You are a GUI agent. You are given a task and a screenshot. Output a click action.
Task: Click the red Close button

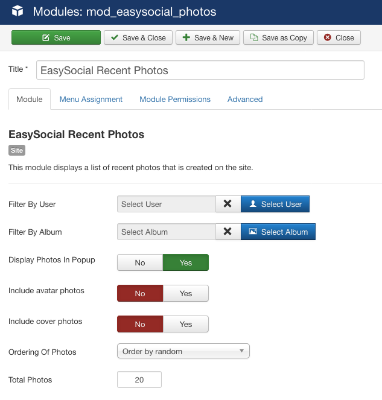click(339, 37)
